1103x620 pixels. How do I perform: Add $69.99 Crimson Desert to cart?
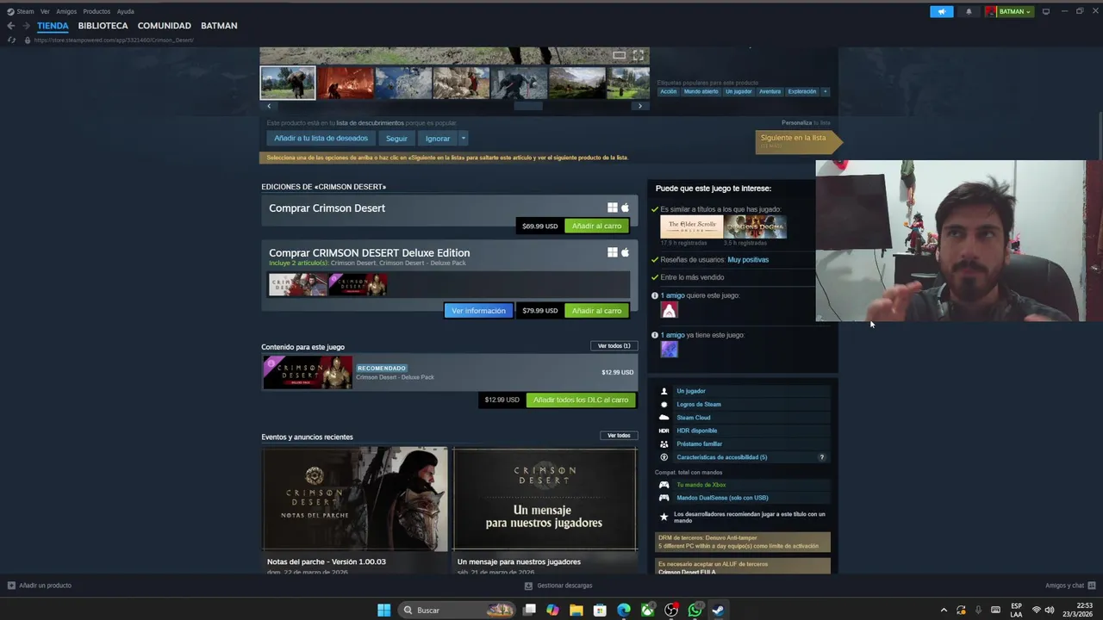[596, 226]
